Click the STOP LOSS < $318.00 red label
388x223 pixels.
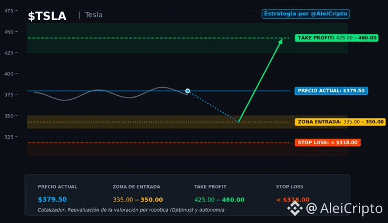[x=328, y=143]
